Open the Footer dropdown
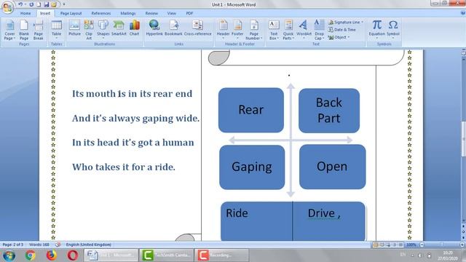466x262 pixels. [237, 30]
